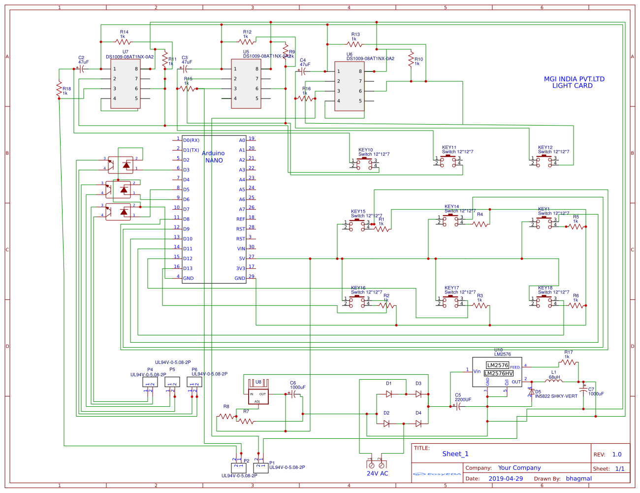The height and width of the screenshot is (493, 640).
Task: Click the LM2576HV regulator block U10
Action: (497, 372)
